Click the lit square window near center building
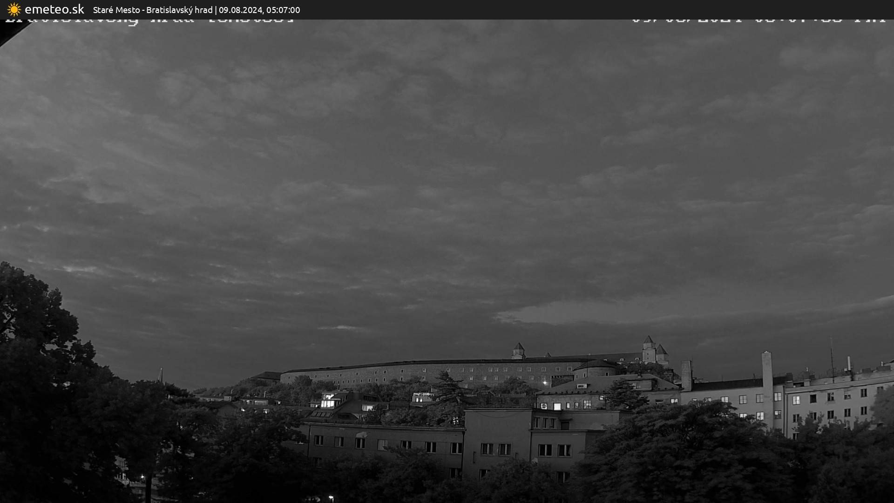The height and width of the screenshot is (503, 894). tap(557, 406)
